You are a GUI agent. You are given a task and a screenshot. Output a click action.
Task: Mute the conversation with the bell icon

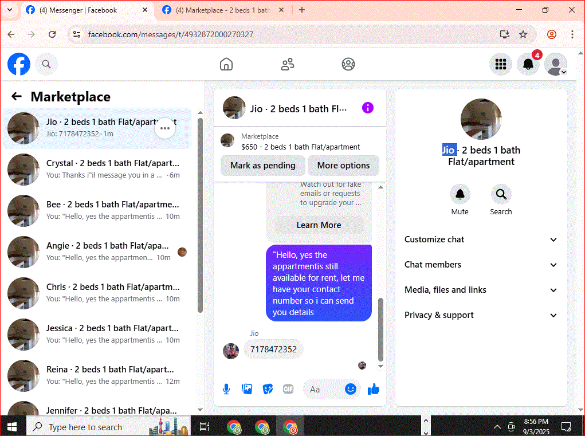[x=460, y=194]
